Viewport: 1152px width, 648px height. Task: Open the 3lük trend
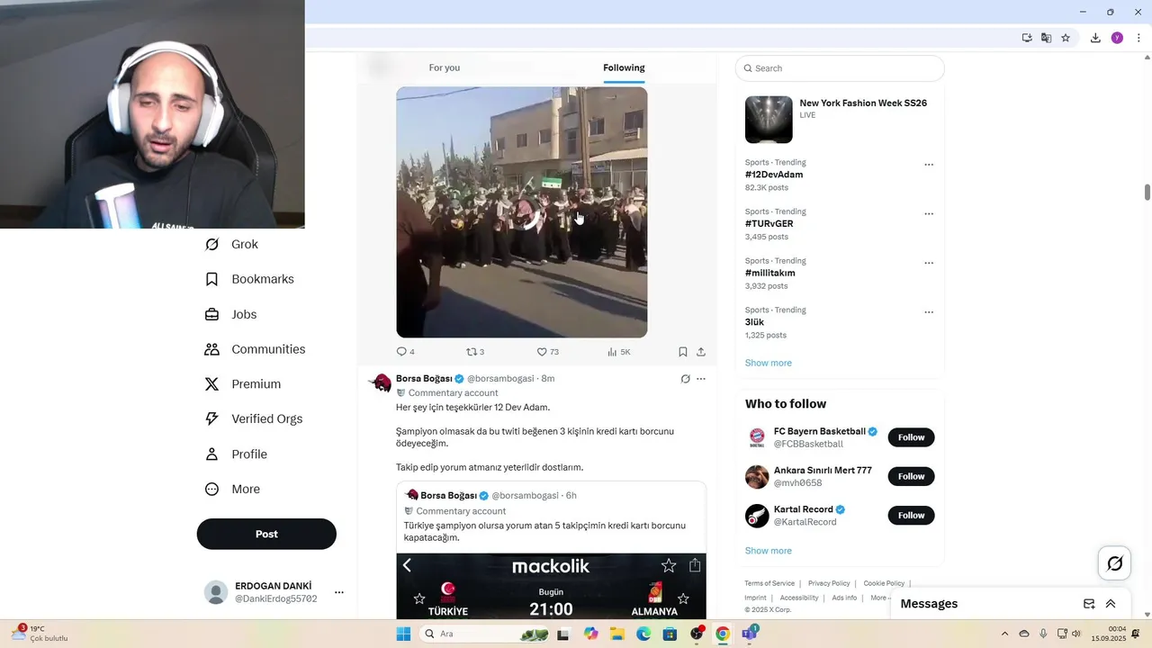click(x=754, y=322)
